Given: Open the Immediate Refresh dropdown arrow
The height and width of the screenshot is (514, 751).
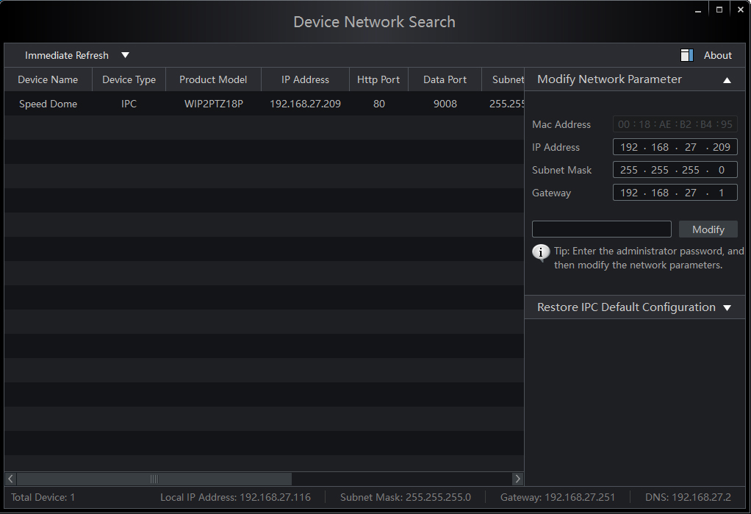Looking at the screenshot, I should [x=125, y=55].
